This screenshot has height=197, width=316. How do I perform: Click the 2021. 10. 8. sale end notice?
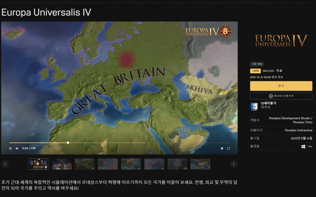(266, 77)
